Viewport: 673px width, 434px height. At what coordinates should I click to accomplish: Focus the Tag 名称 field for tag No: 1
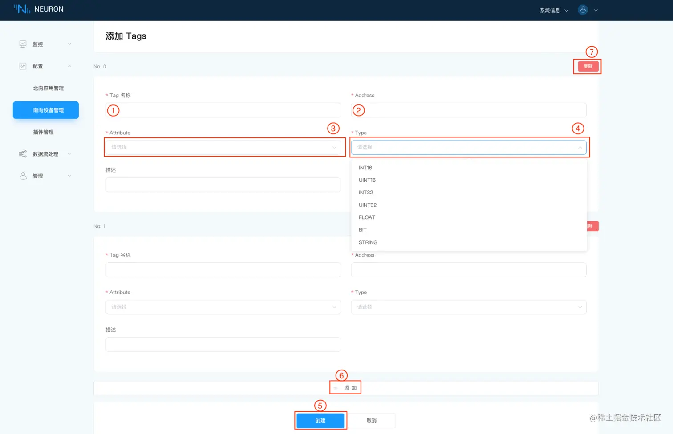coord(223,269)
